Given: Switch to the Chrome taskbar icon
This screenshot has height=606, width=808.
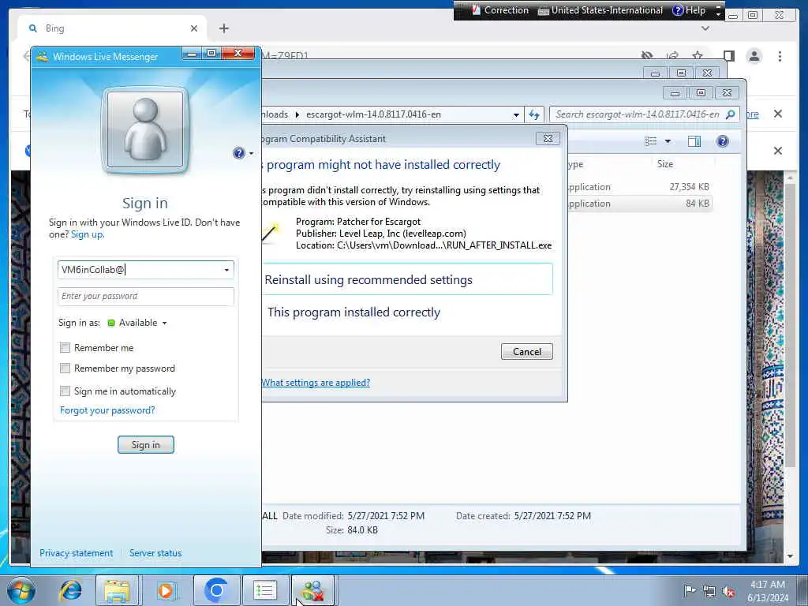Looking at the screenshot, I should tap(216, 590).
